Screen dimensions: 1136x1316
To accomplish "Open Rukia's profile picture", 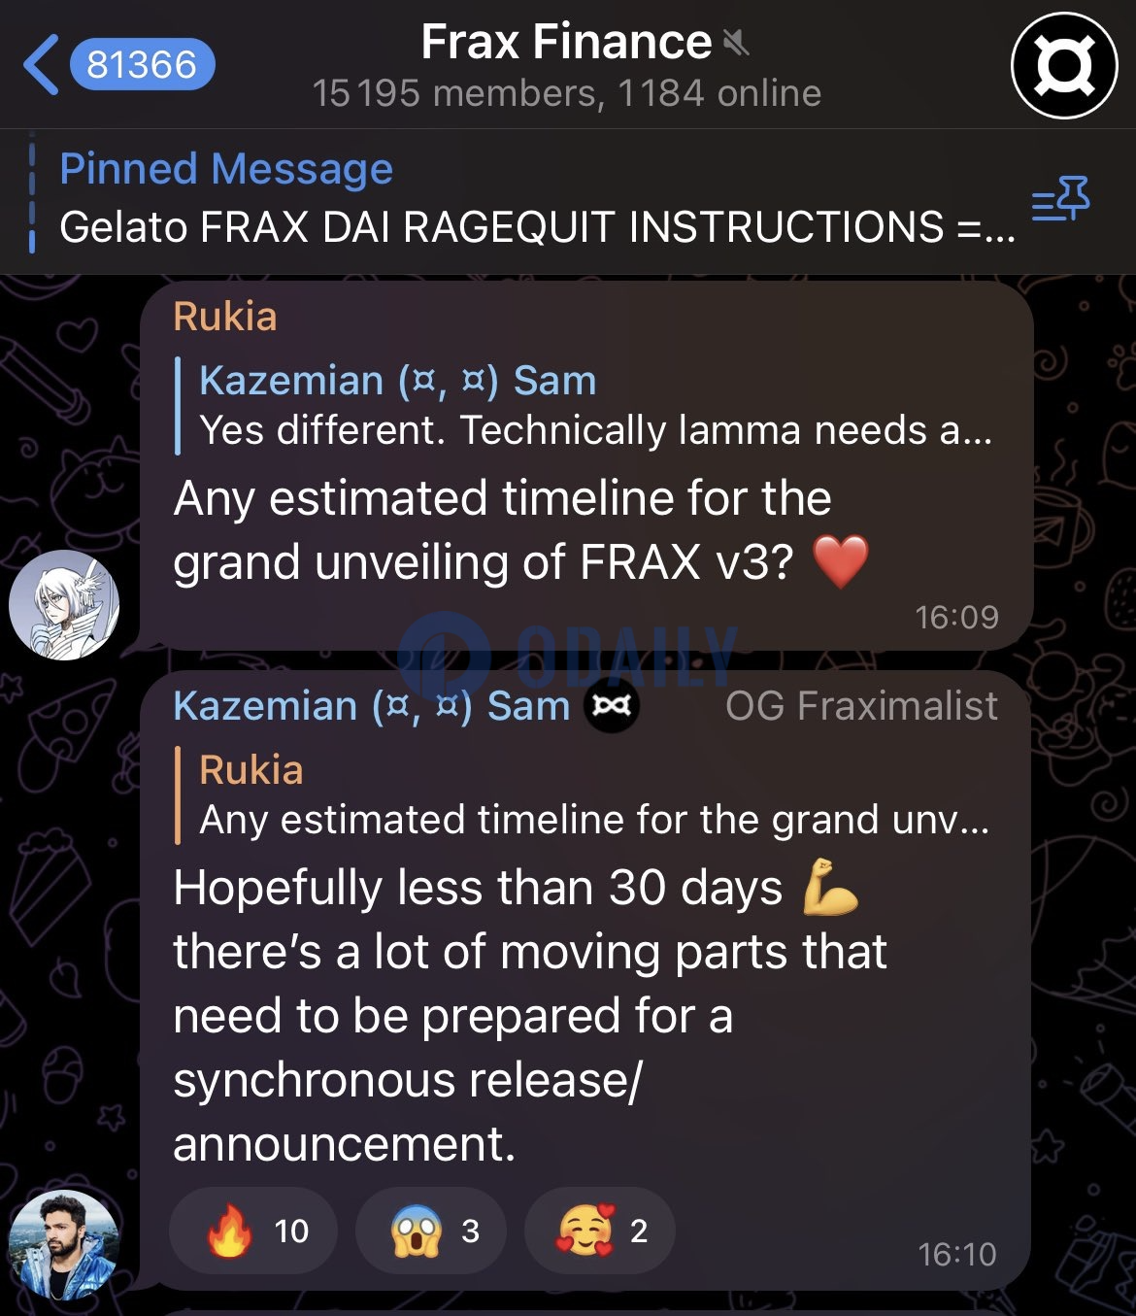I will pos(64,604).
